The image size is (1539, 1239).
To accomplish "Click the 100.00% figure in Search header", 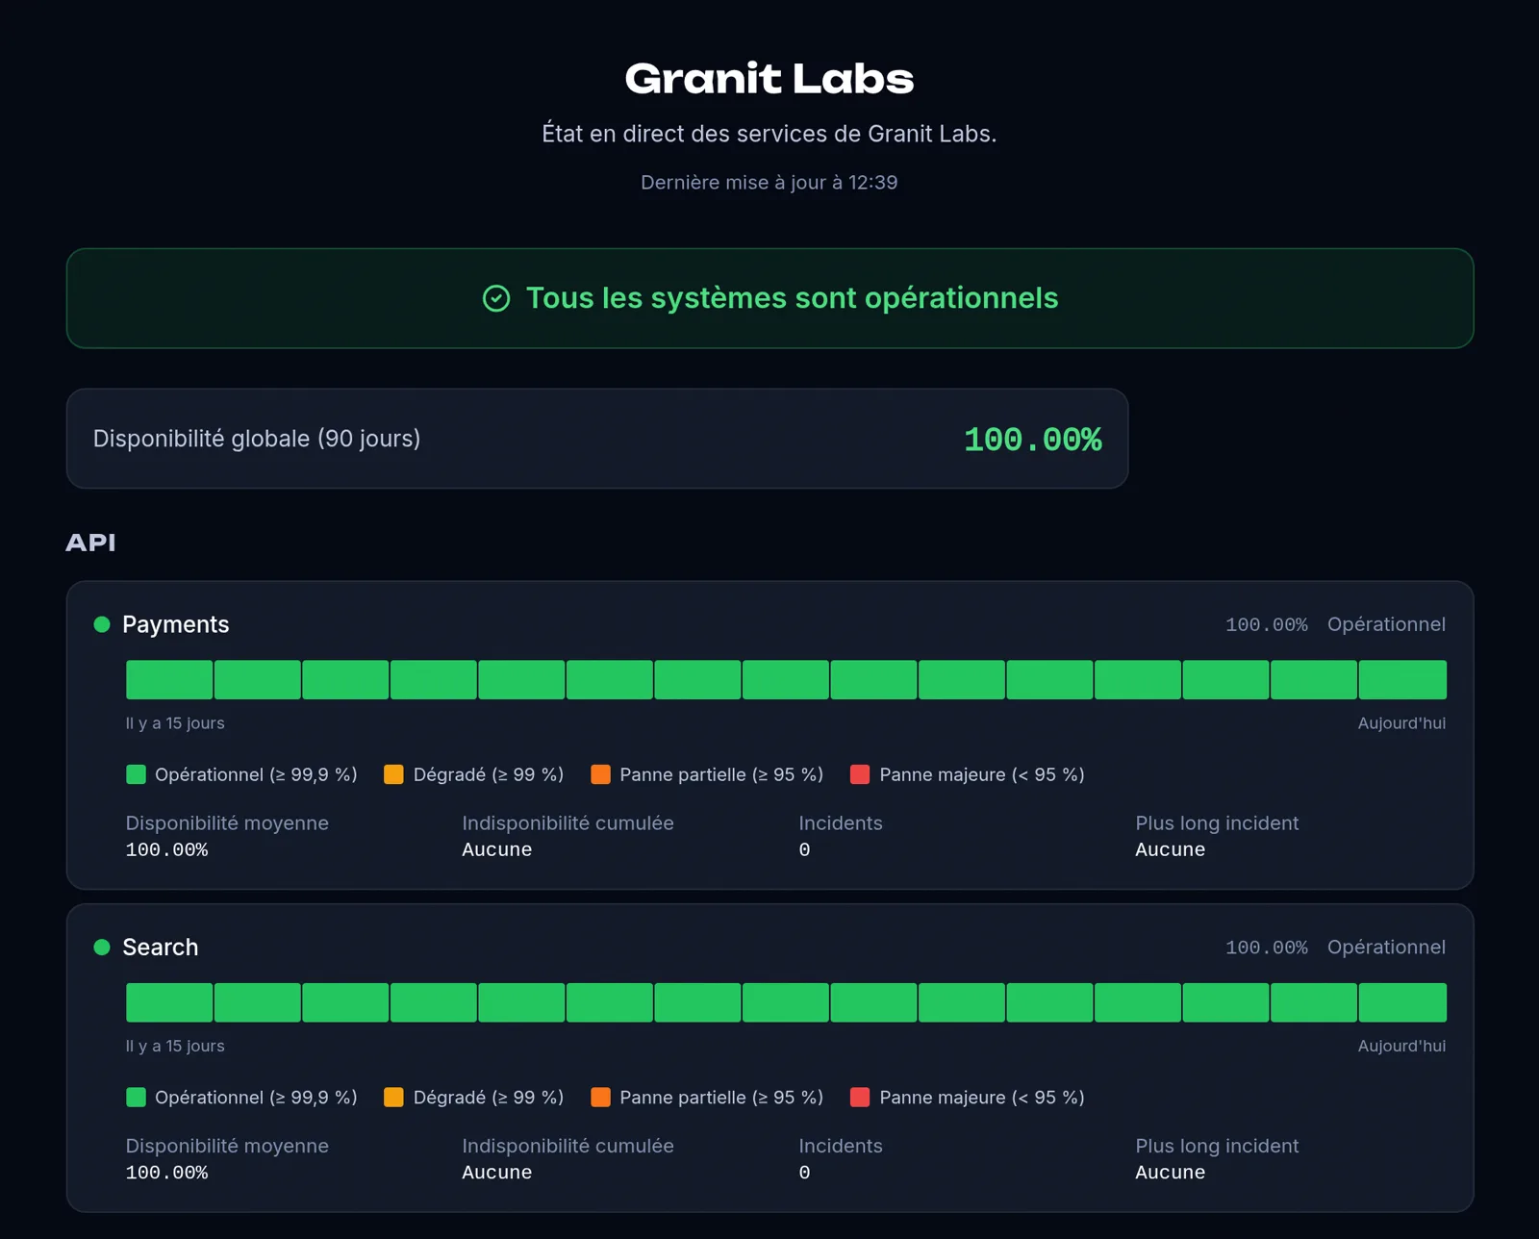I will 1267,948.
